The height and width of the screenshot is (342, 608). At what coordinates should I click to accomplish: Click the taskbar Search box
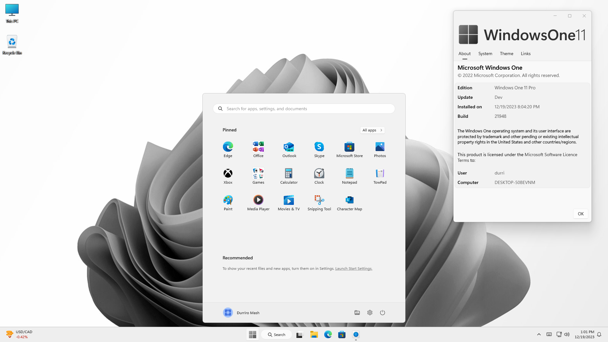tap(276, 334)
